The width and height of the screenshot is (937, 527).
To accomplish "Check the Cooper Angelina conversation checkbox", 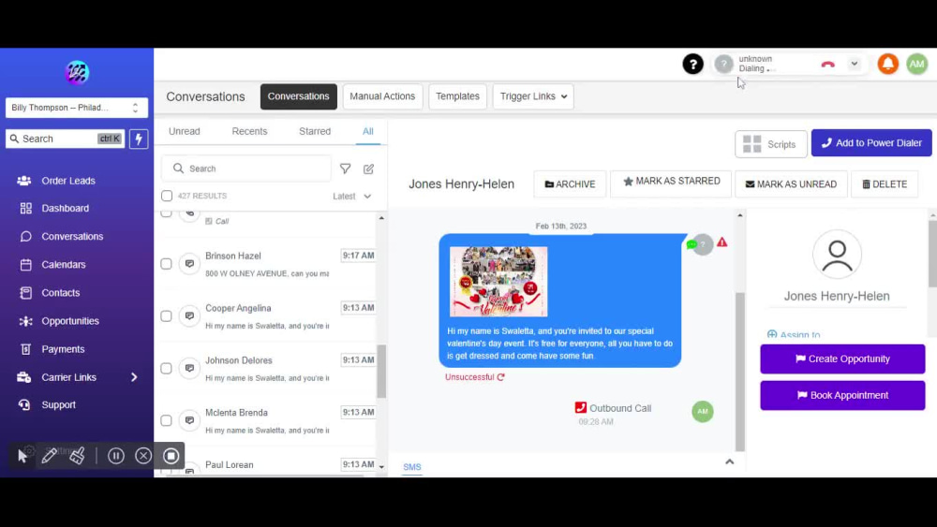I will point(166,315).
